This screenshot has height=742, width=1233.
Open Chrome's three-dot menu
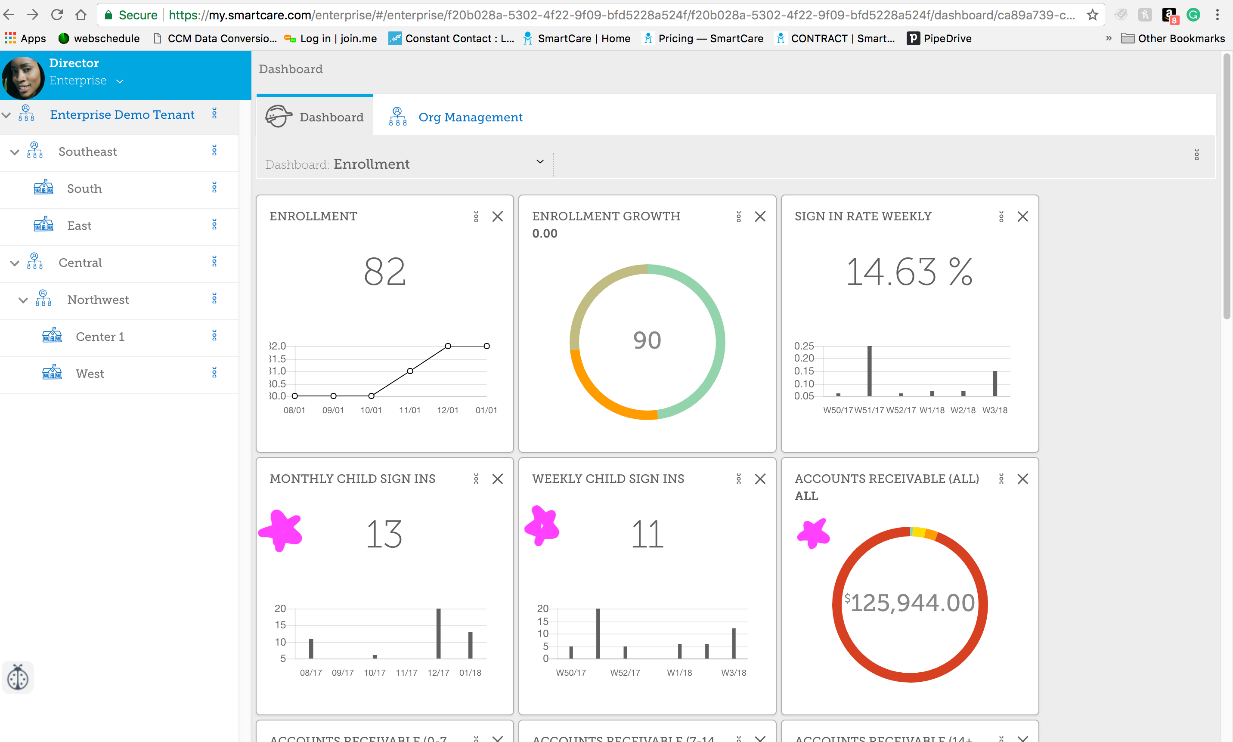click(x=1218, y=15)
